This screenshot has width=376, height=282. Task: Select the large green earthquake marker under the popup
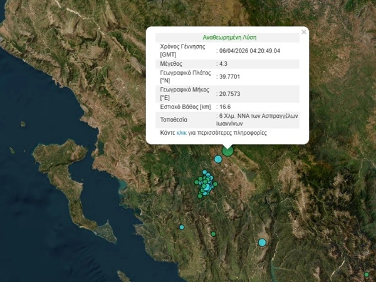pyautogui.click(x=227, y=151)
